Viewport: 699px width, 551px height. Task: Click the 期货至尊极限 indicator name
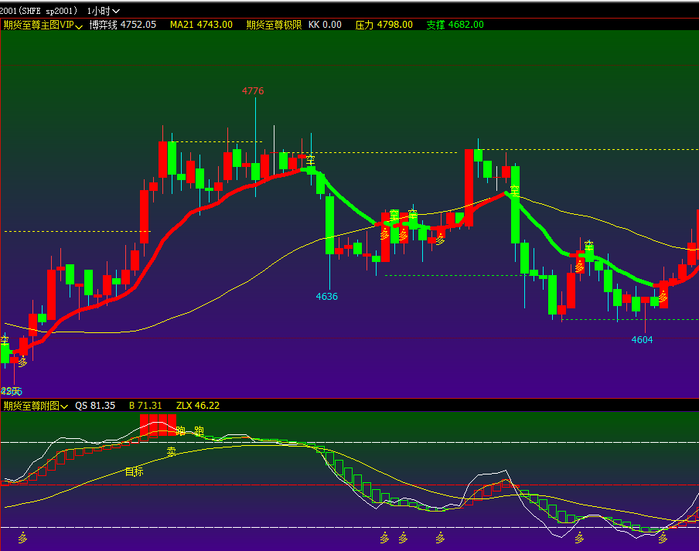[x=273, y=25]
